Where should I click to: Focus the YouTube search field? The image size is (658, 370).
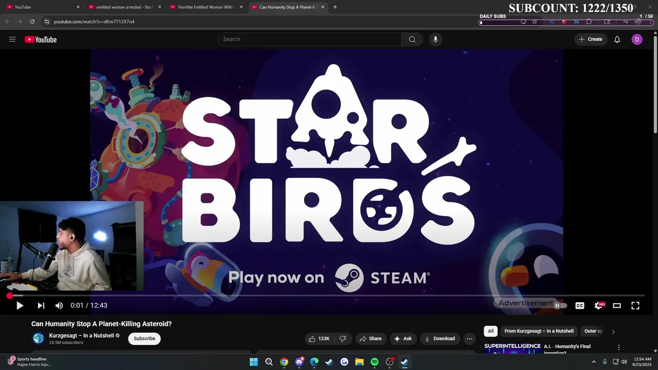coord(309,40)
